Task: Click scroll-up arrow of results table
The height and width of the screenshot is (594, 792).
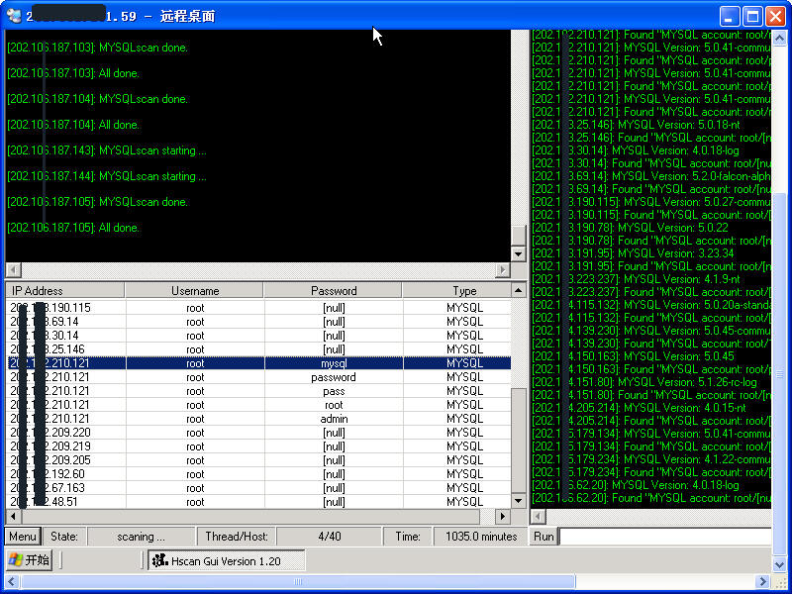Action: 518,290
